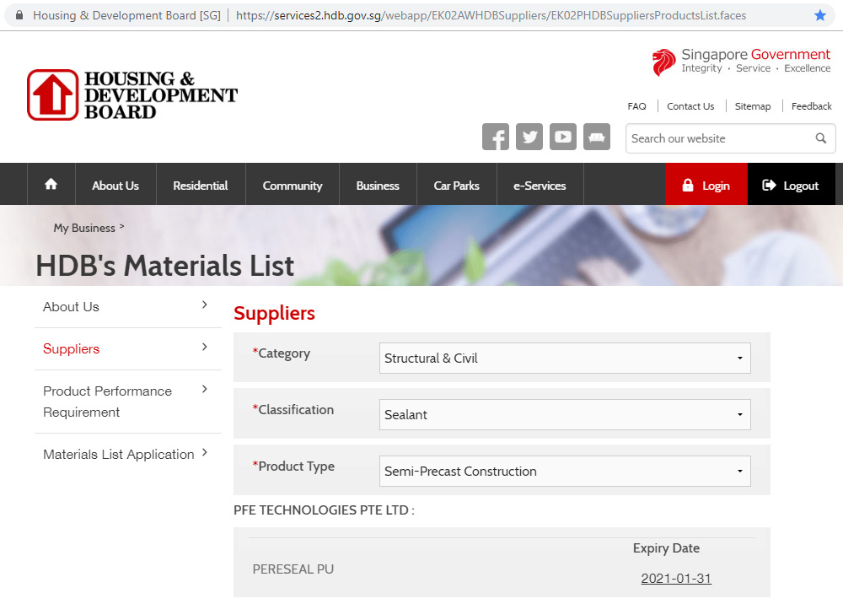The width and height of the screenshot is (843, 604).
Task: Click the Facebook icon in the header
Action: pos(495,137)
